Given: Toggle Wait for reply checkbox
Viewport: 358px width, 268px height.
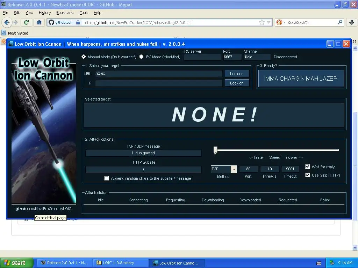Looking at the screenshot, I should click(x=308, y=167).
